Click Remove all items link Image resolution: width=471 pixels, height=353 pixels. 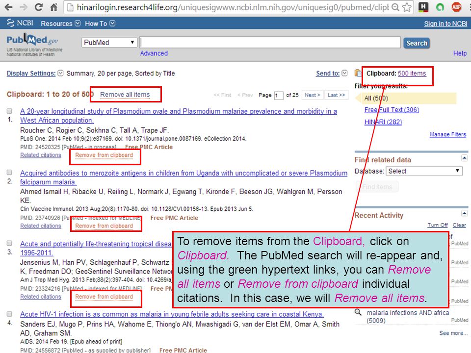[125, 94]
